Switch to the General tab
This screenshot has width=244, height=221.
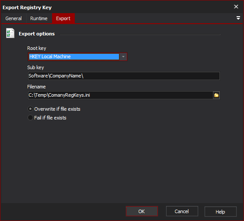(x=14, y=18)
